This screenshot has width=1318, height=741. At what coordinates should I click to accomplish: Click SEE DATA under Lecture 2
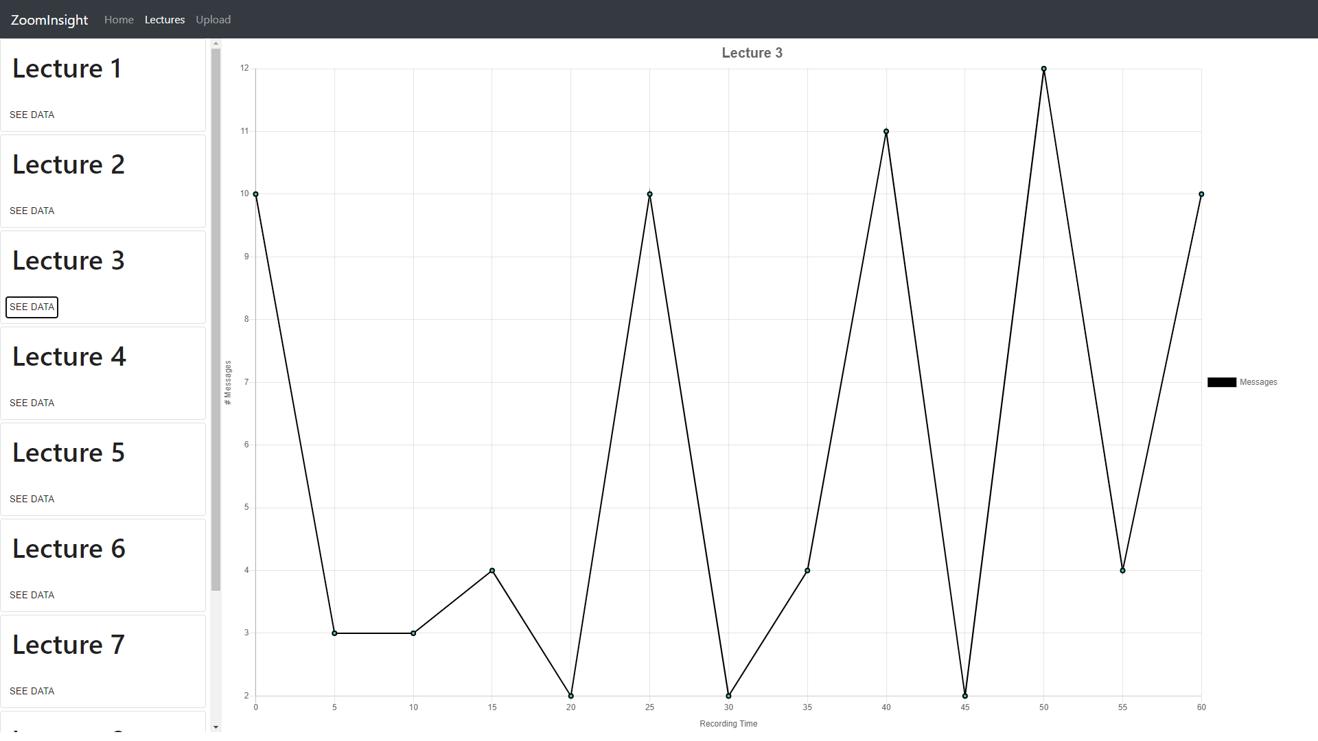32,211
